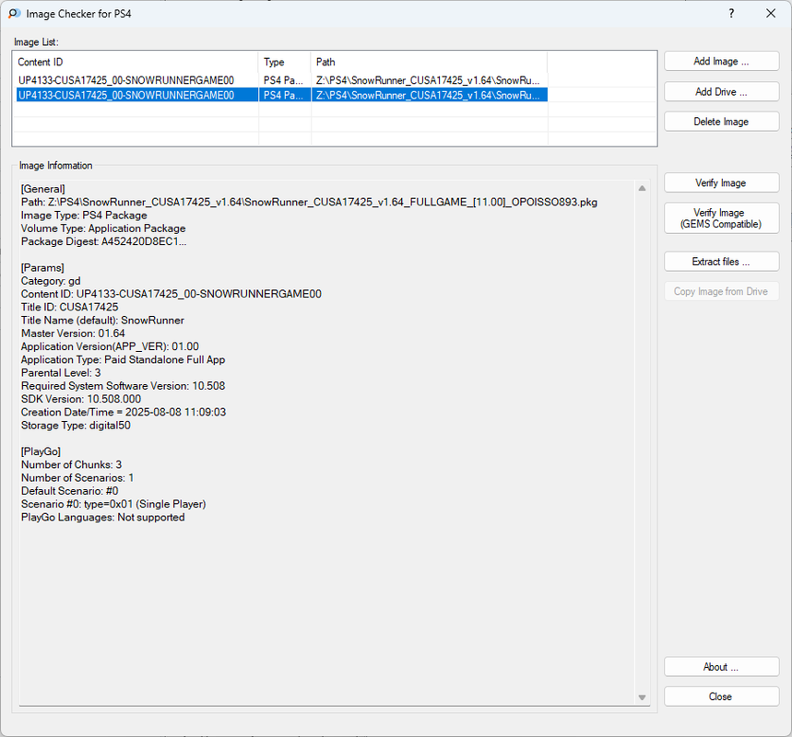Click the Type column header
The image size is (792, 737).
pyautogui.click(x=284, y=62)
